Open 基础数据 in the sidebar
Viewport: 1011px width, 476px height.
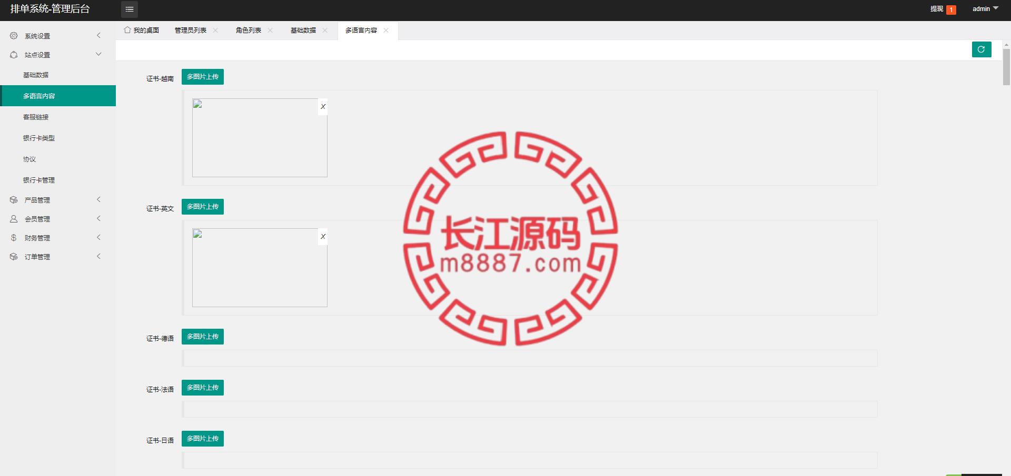click(x=58, y=75)
